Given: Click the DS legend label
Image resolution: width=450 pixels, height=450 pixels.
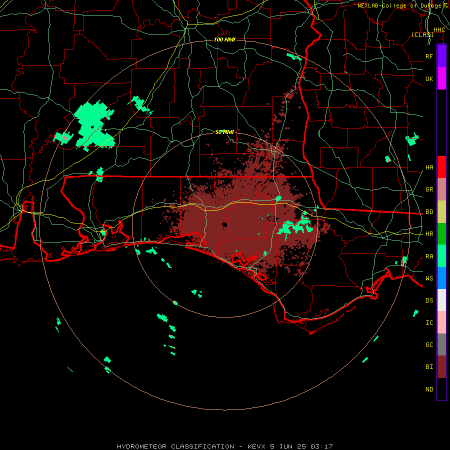Looking at the screenshot, I should pos(429,300).
